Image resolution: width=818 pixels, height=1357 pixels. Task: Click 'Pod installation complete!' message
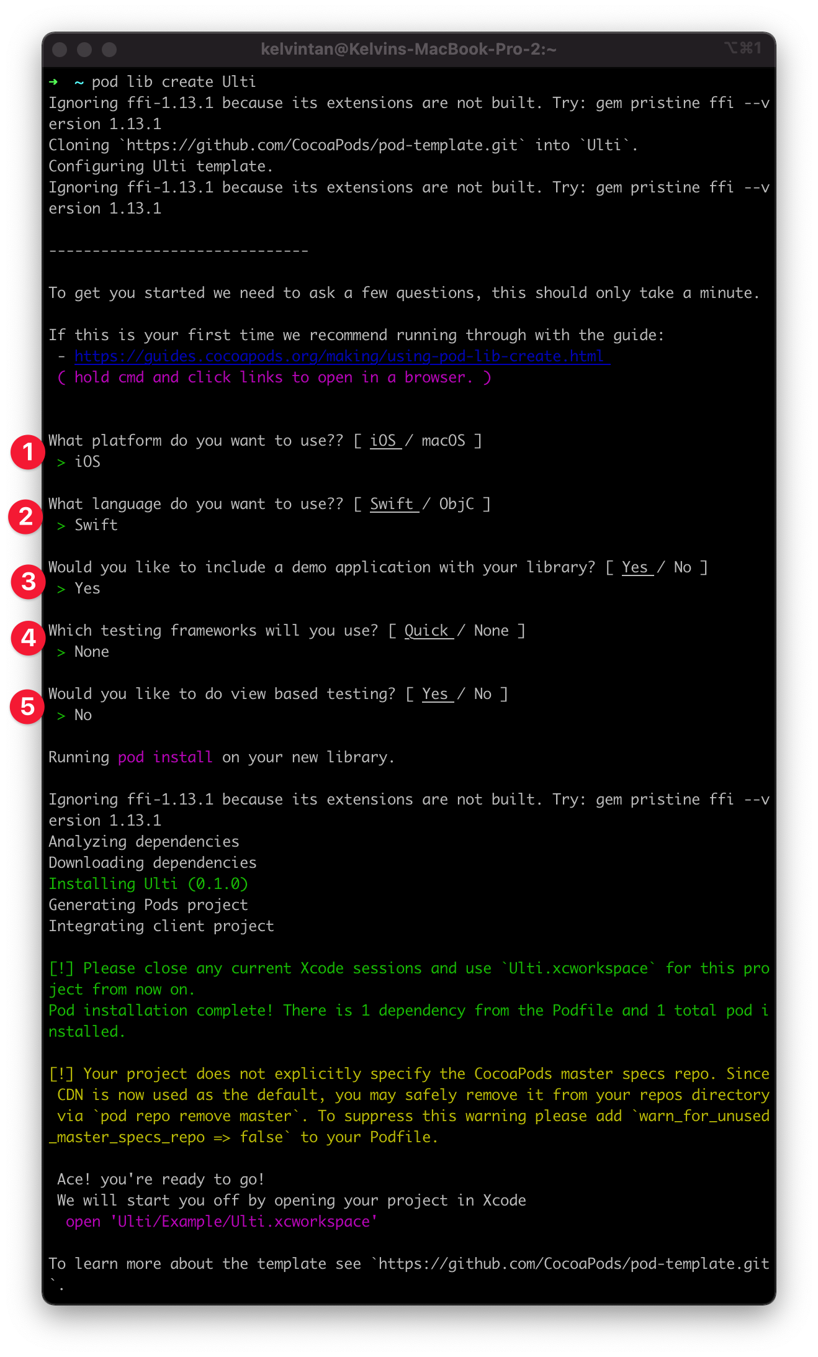pyautogui.click(x=409, y=1021)
